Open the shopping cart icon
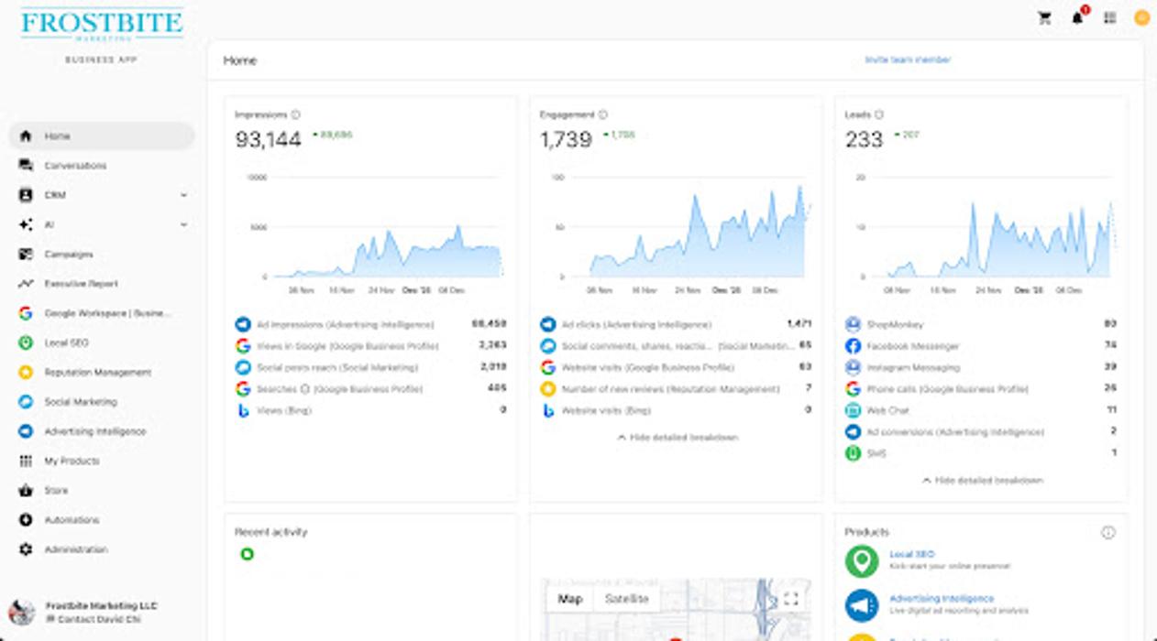 click(1044, 17)
